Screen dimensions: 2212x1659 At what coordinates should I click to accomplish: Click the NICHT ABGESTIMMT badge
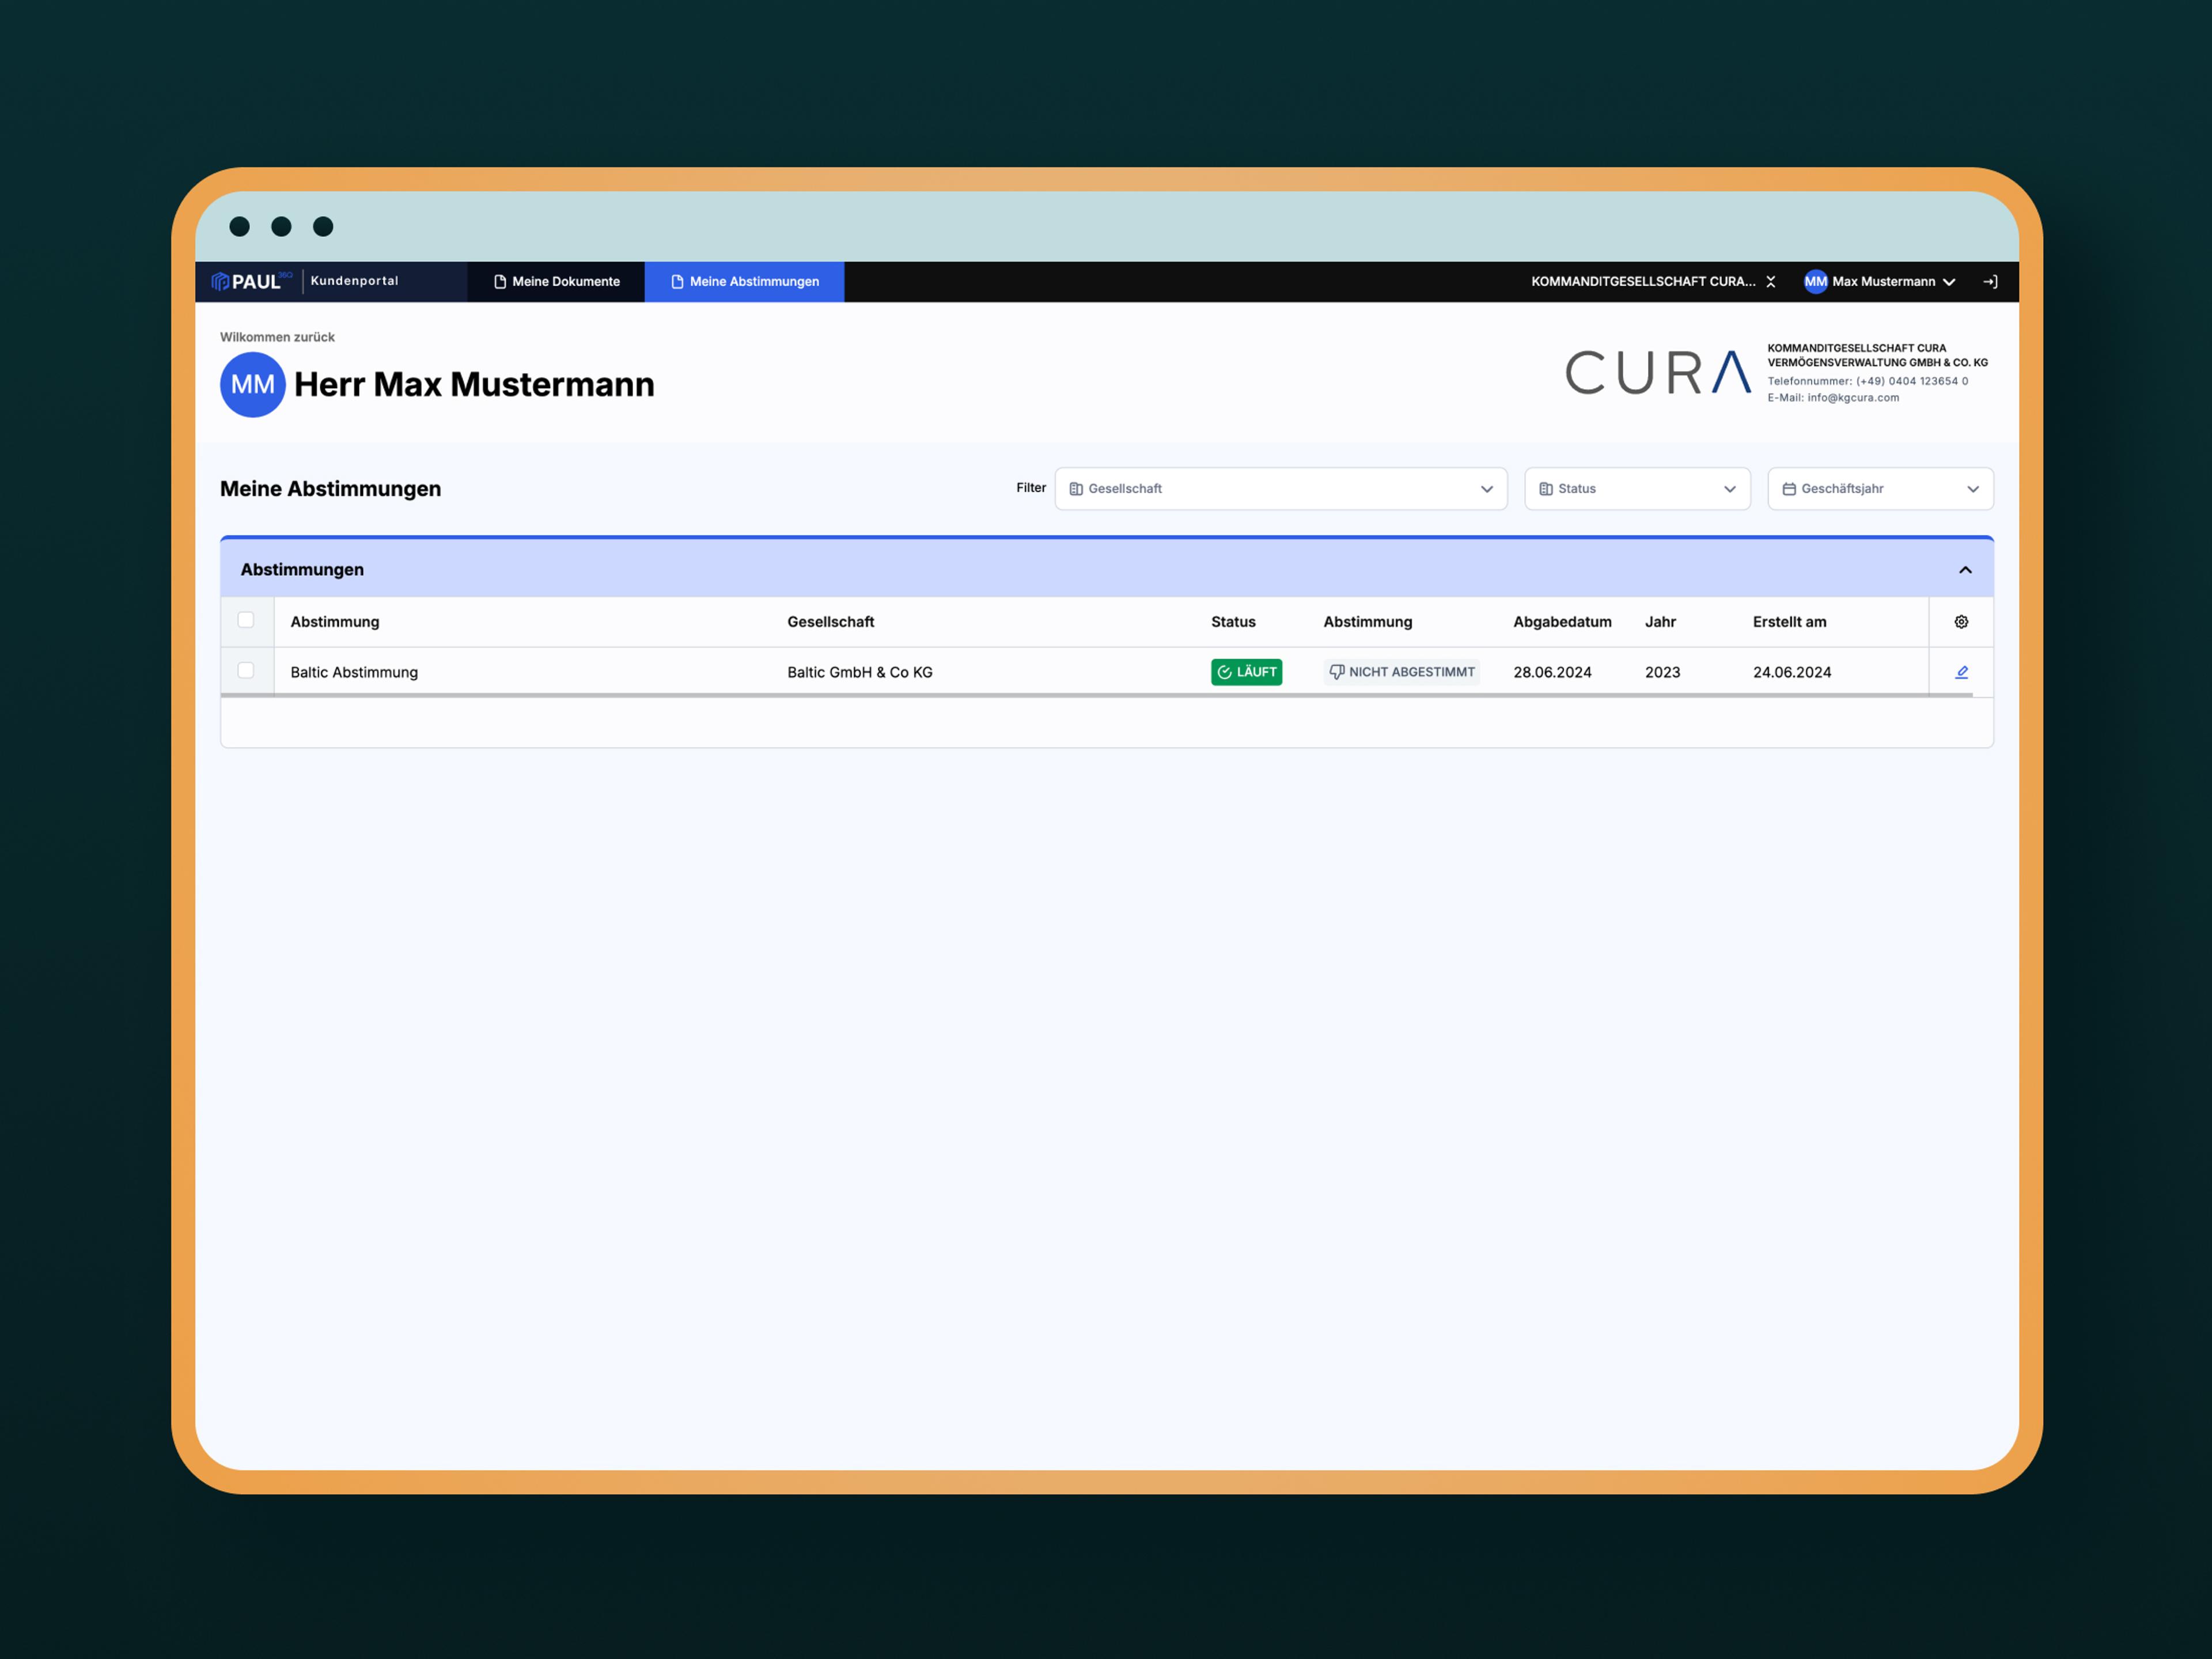pos(1401,672)
